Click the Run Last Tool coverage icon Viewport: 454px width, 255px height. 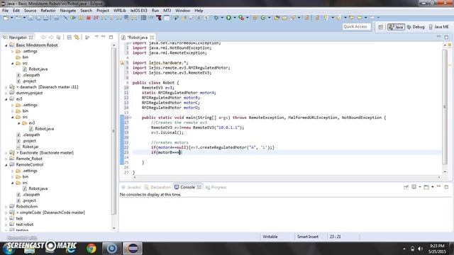[x=241, y=18]
